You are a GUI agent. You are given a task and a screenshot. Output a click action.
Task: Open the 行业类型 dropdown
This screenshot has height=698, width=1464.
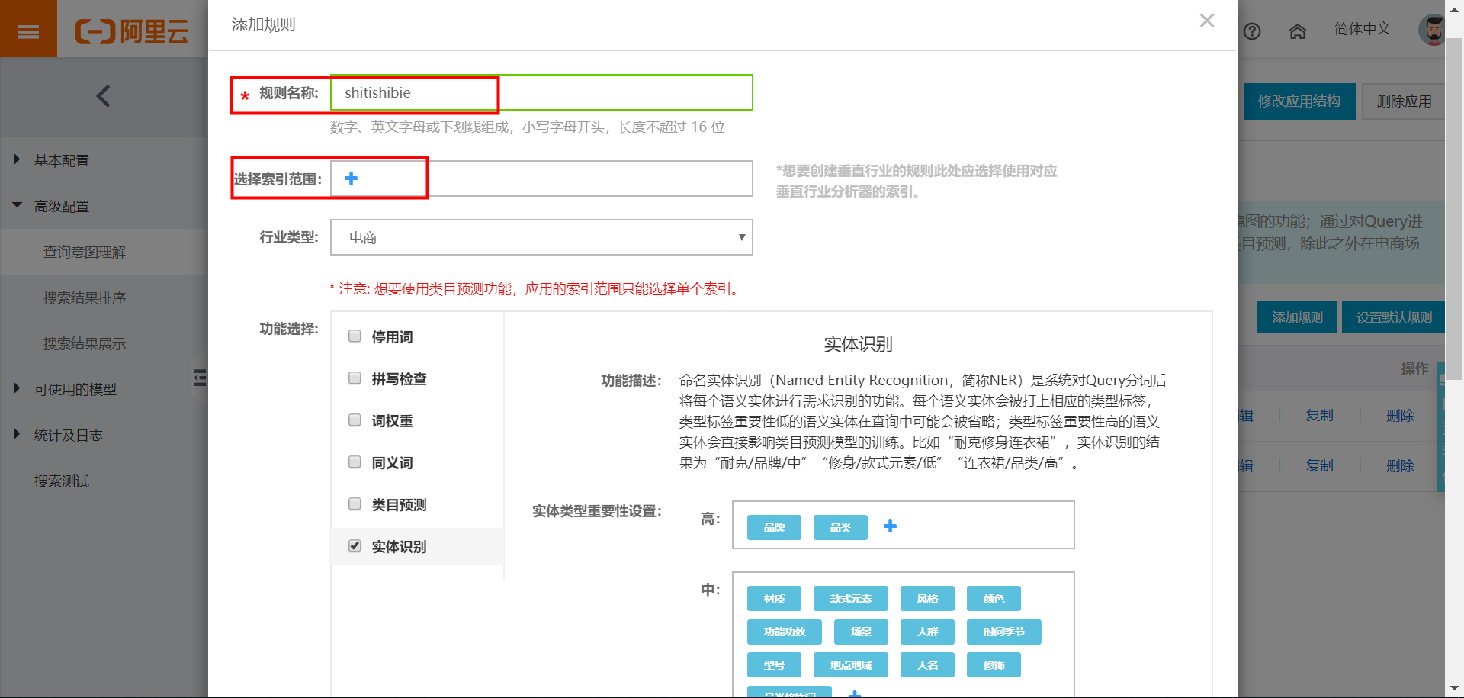pos(541,237)
